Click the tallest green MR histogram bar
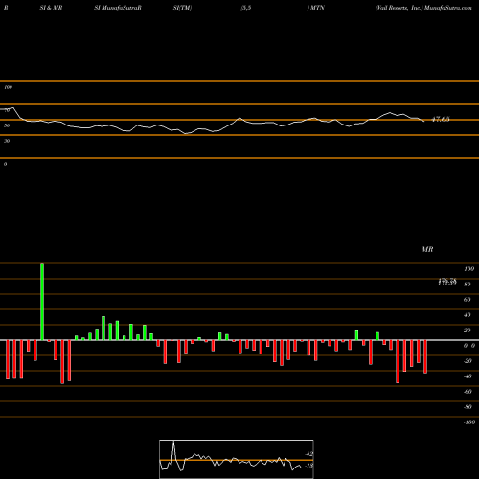 pyautogui.click(x=42, y=302)
